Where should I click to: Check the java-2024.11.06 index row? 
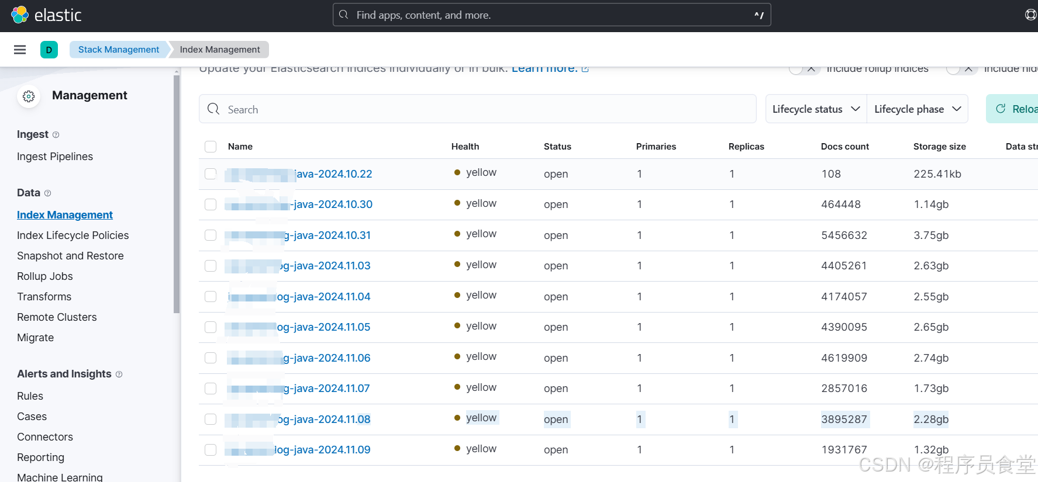211,358
